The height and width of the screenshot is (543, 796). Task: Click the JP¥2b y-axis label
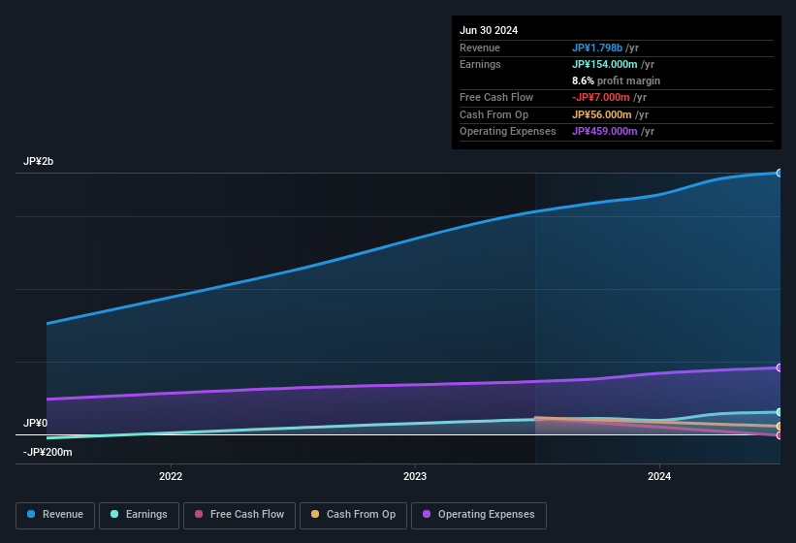(38, 161)
